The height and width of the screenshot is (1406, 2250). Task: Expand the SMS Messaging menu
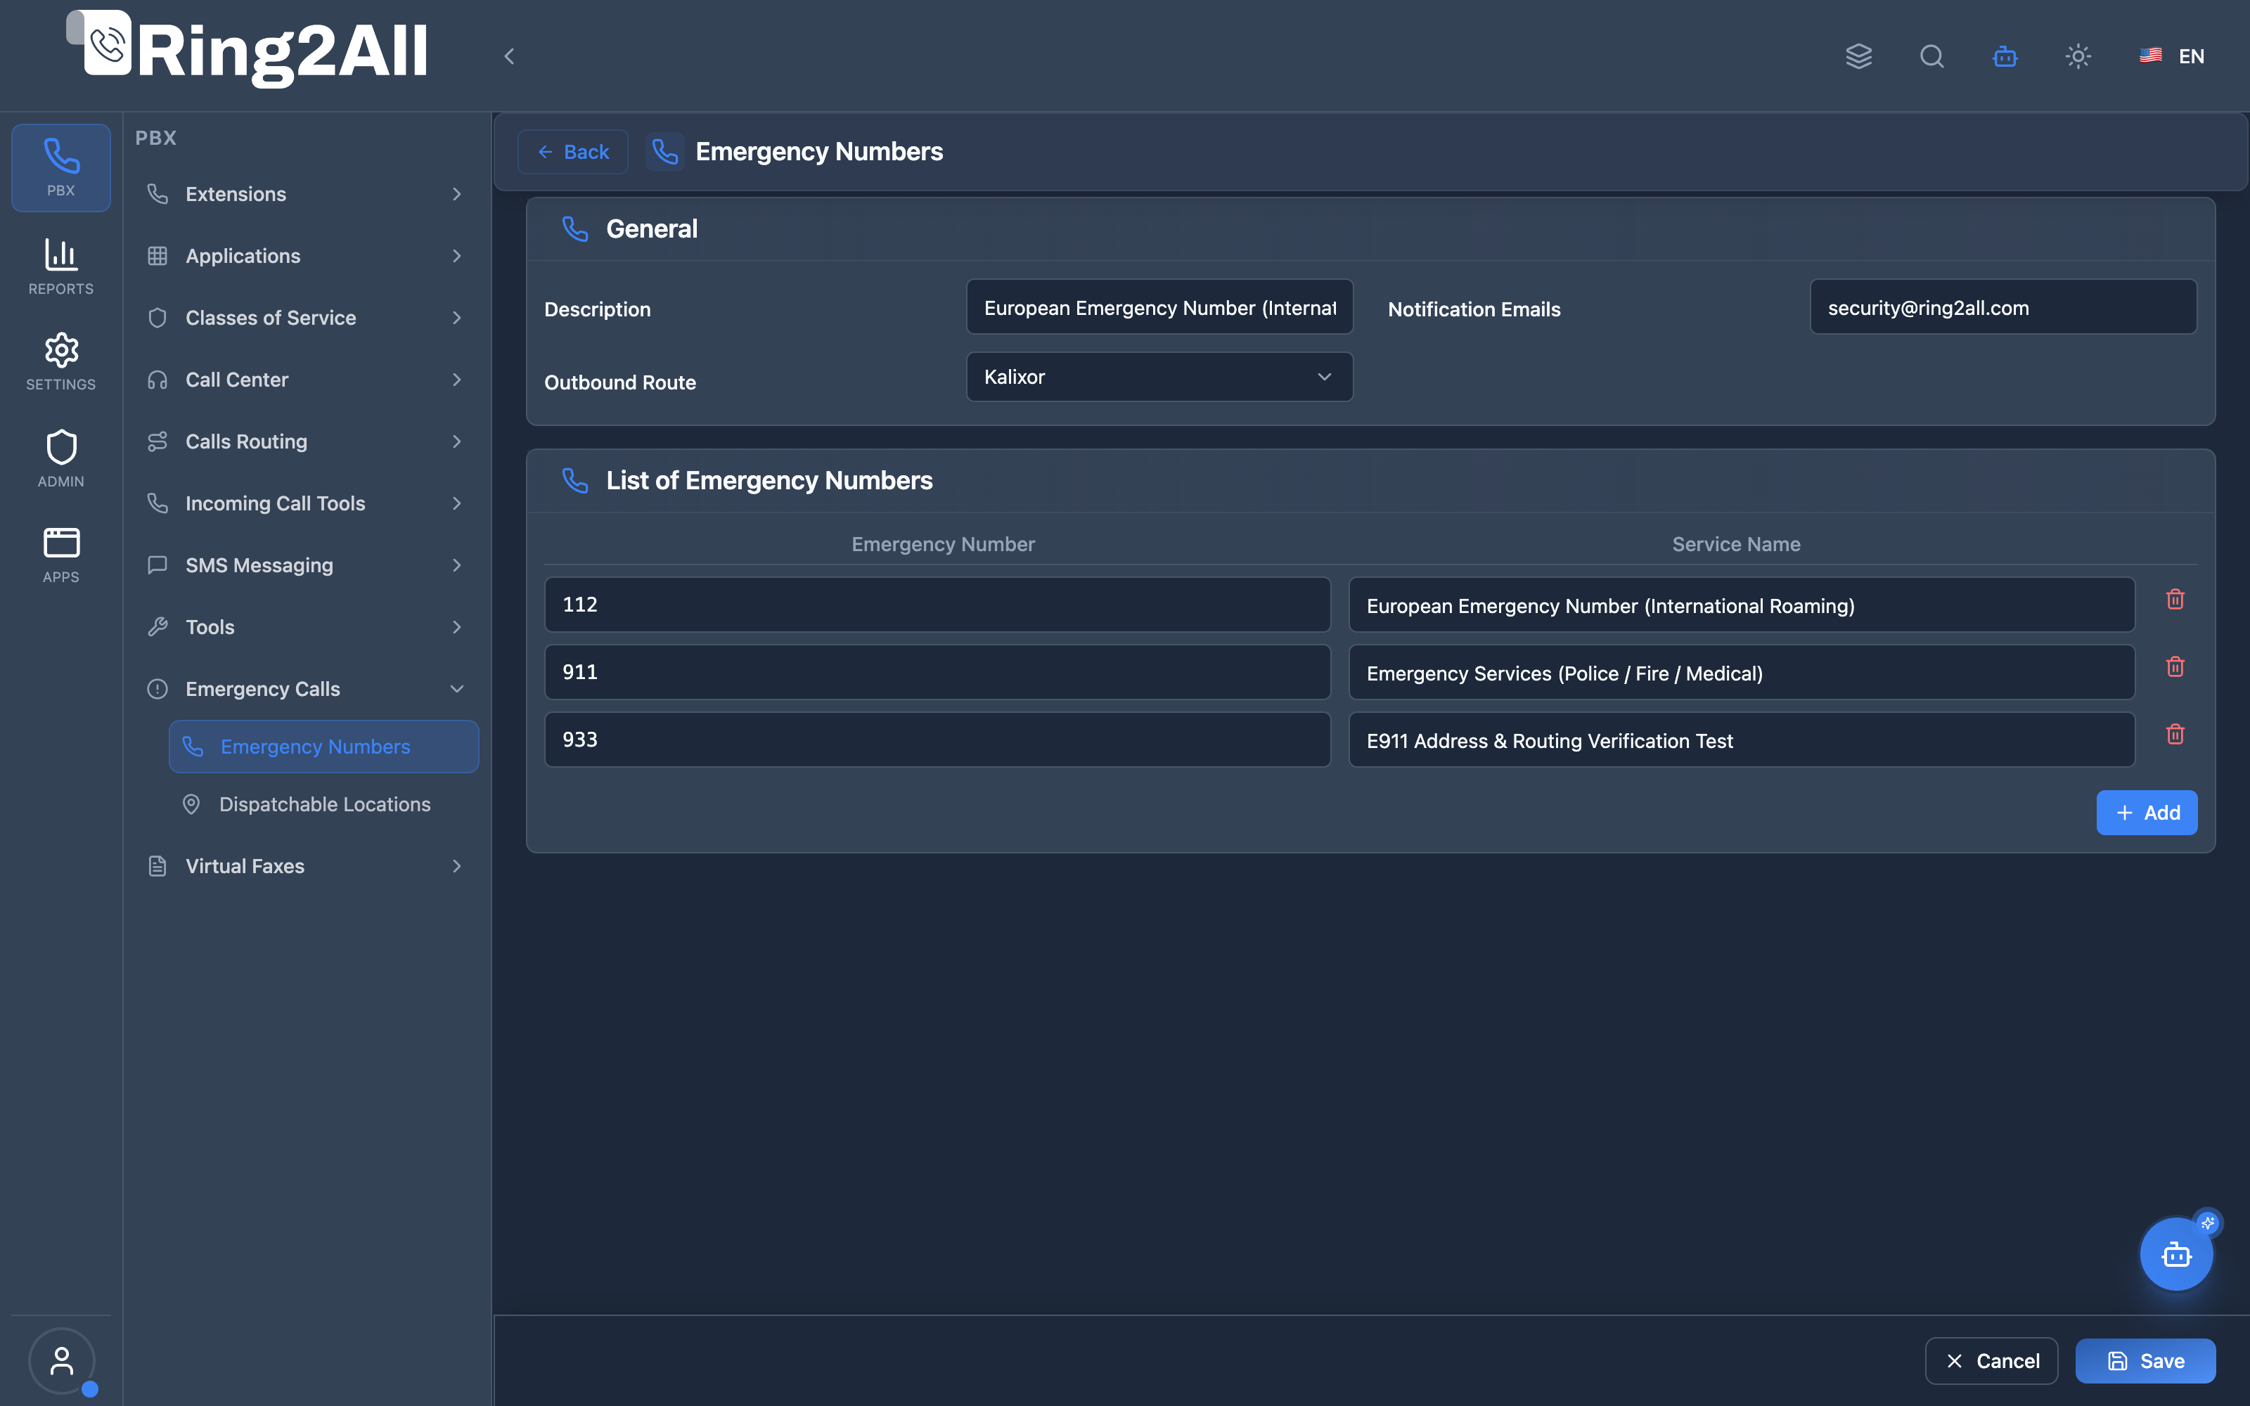tap(305, 565)
